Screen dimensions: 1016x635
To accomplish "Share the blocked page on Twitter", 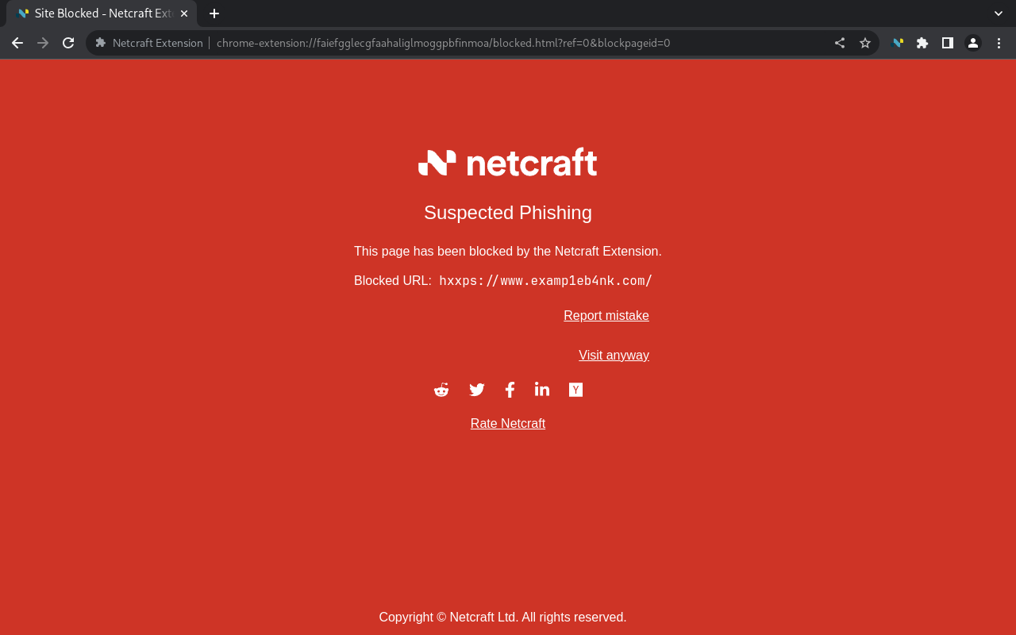I will [x=476, y=389].
